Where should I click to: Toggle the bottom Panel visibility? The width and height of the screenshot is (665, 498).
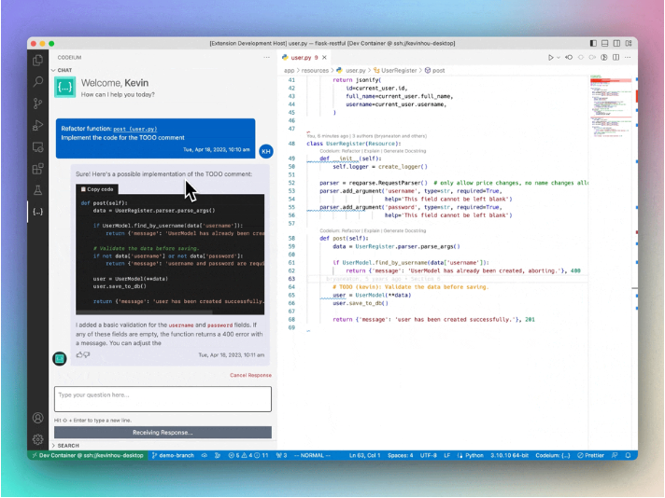coord(605,43)
